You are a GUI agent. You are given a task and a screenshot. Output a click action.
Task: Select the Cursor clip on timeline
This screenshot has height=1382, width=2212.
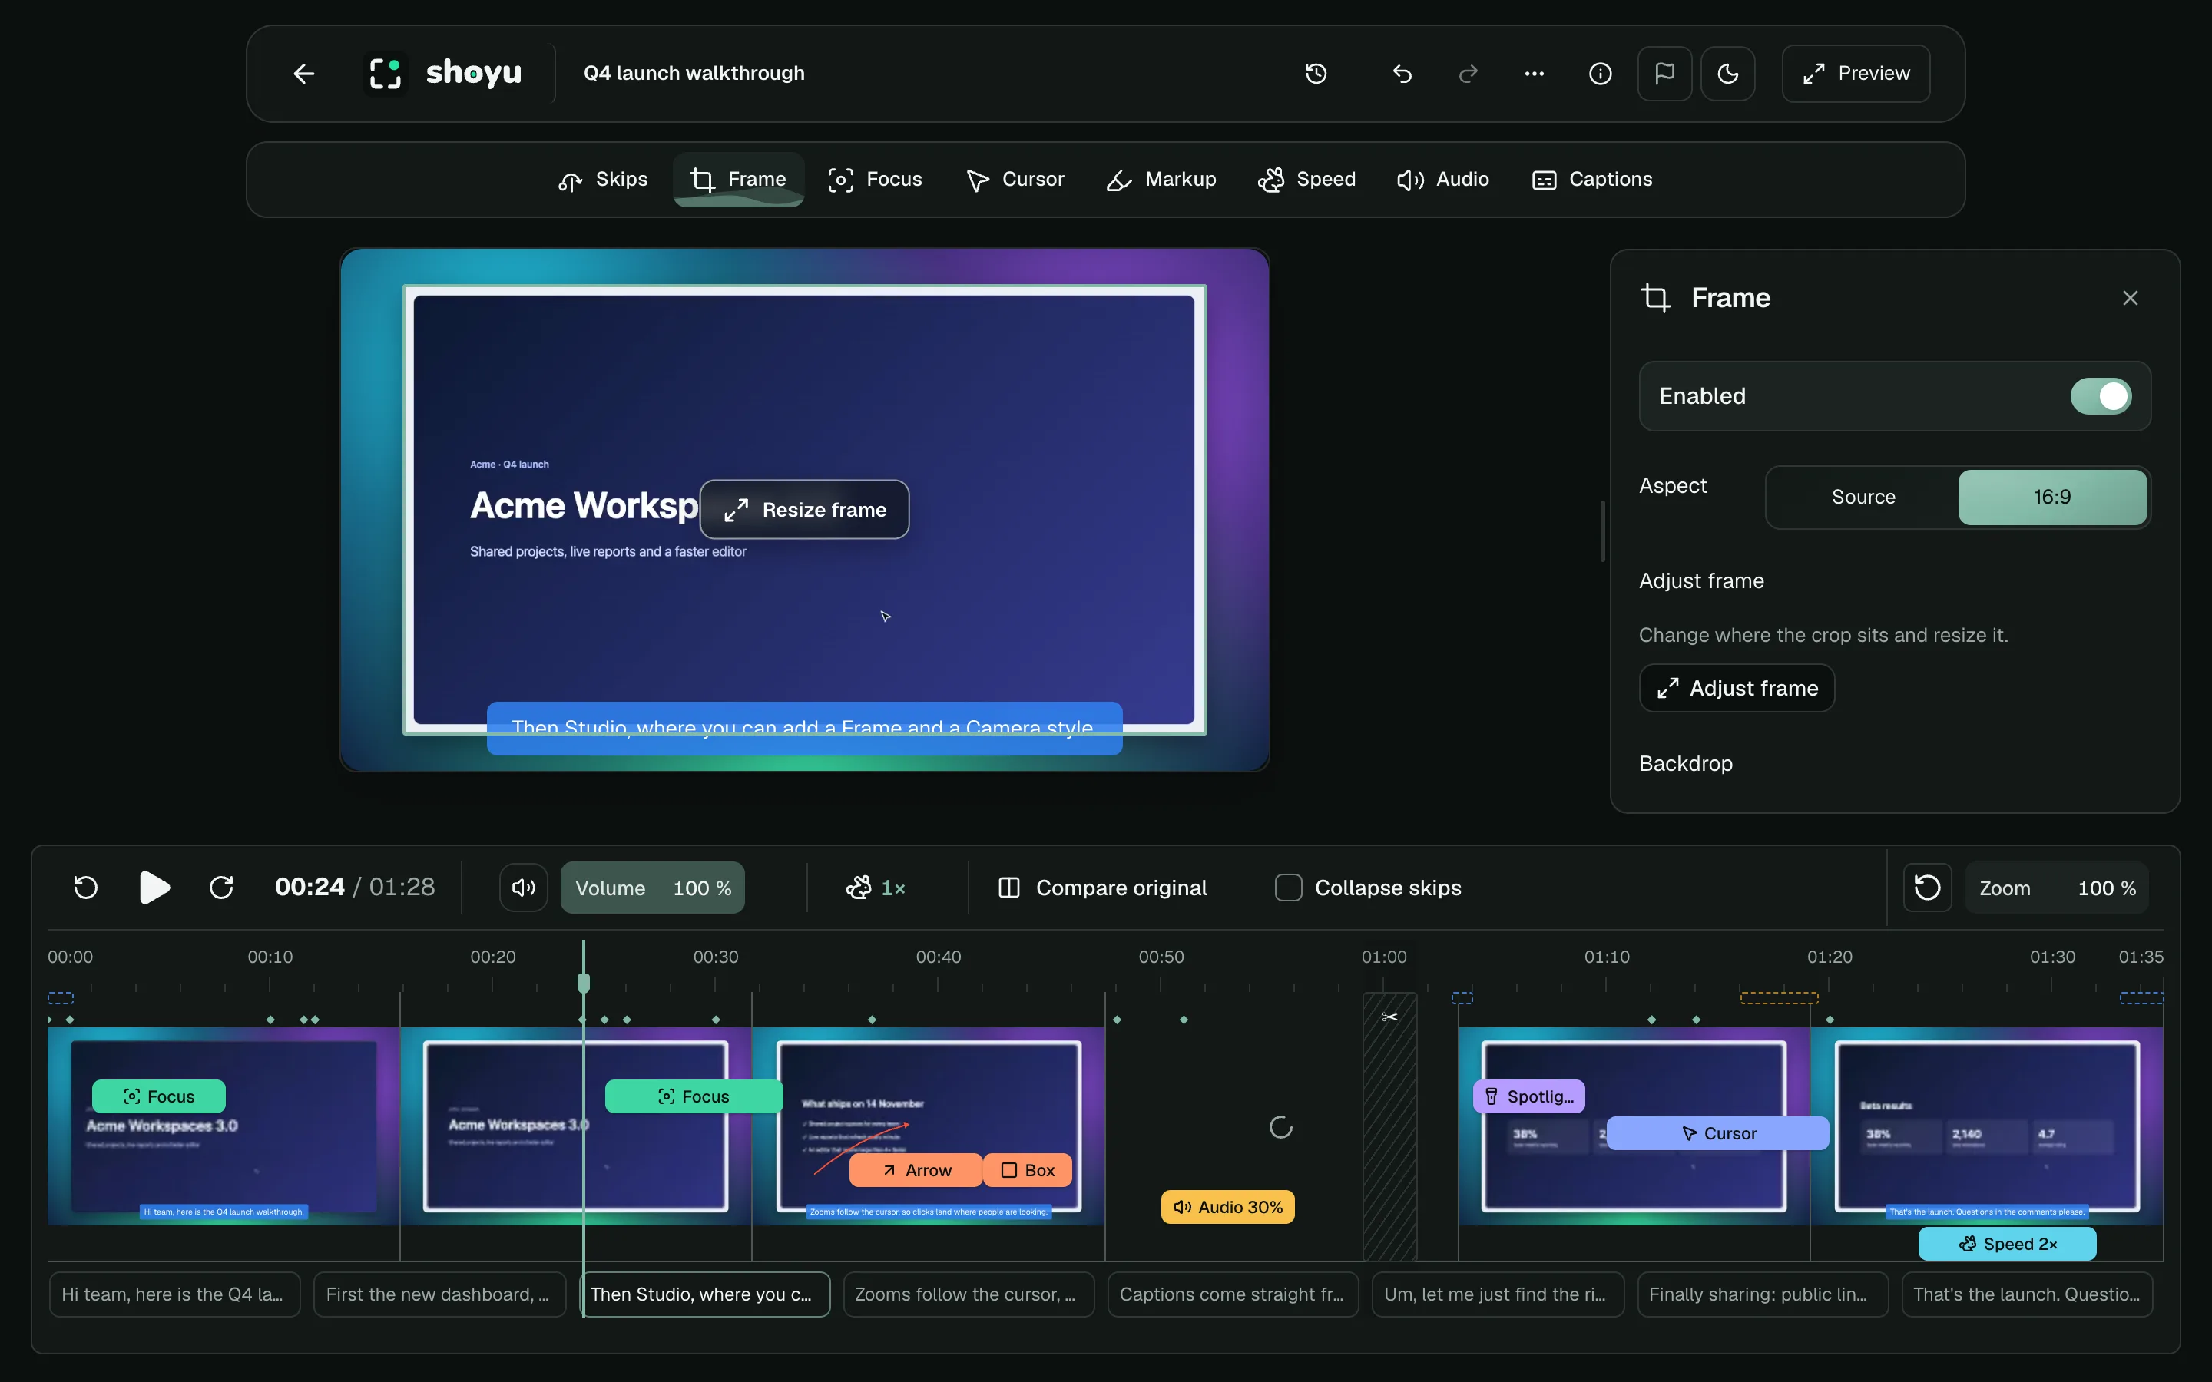[x=1717, y=1133]
